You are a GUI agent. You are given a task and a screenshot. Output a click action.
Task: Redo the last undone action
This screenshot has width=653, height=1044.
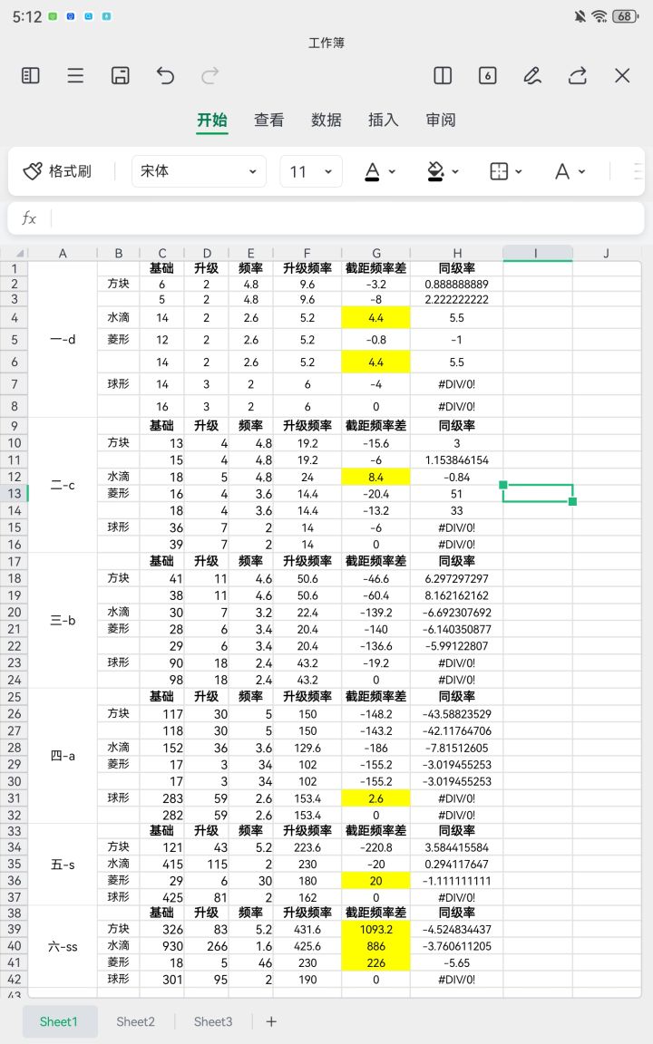tap(210, 76)
